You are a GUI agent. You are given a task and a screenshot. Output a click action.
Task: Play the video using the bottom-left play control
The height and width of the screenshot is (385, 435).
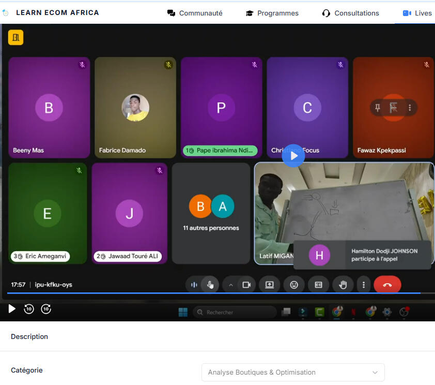(x=12, y=308)
